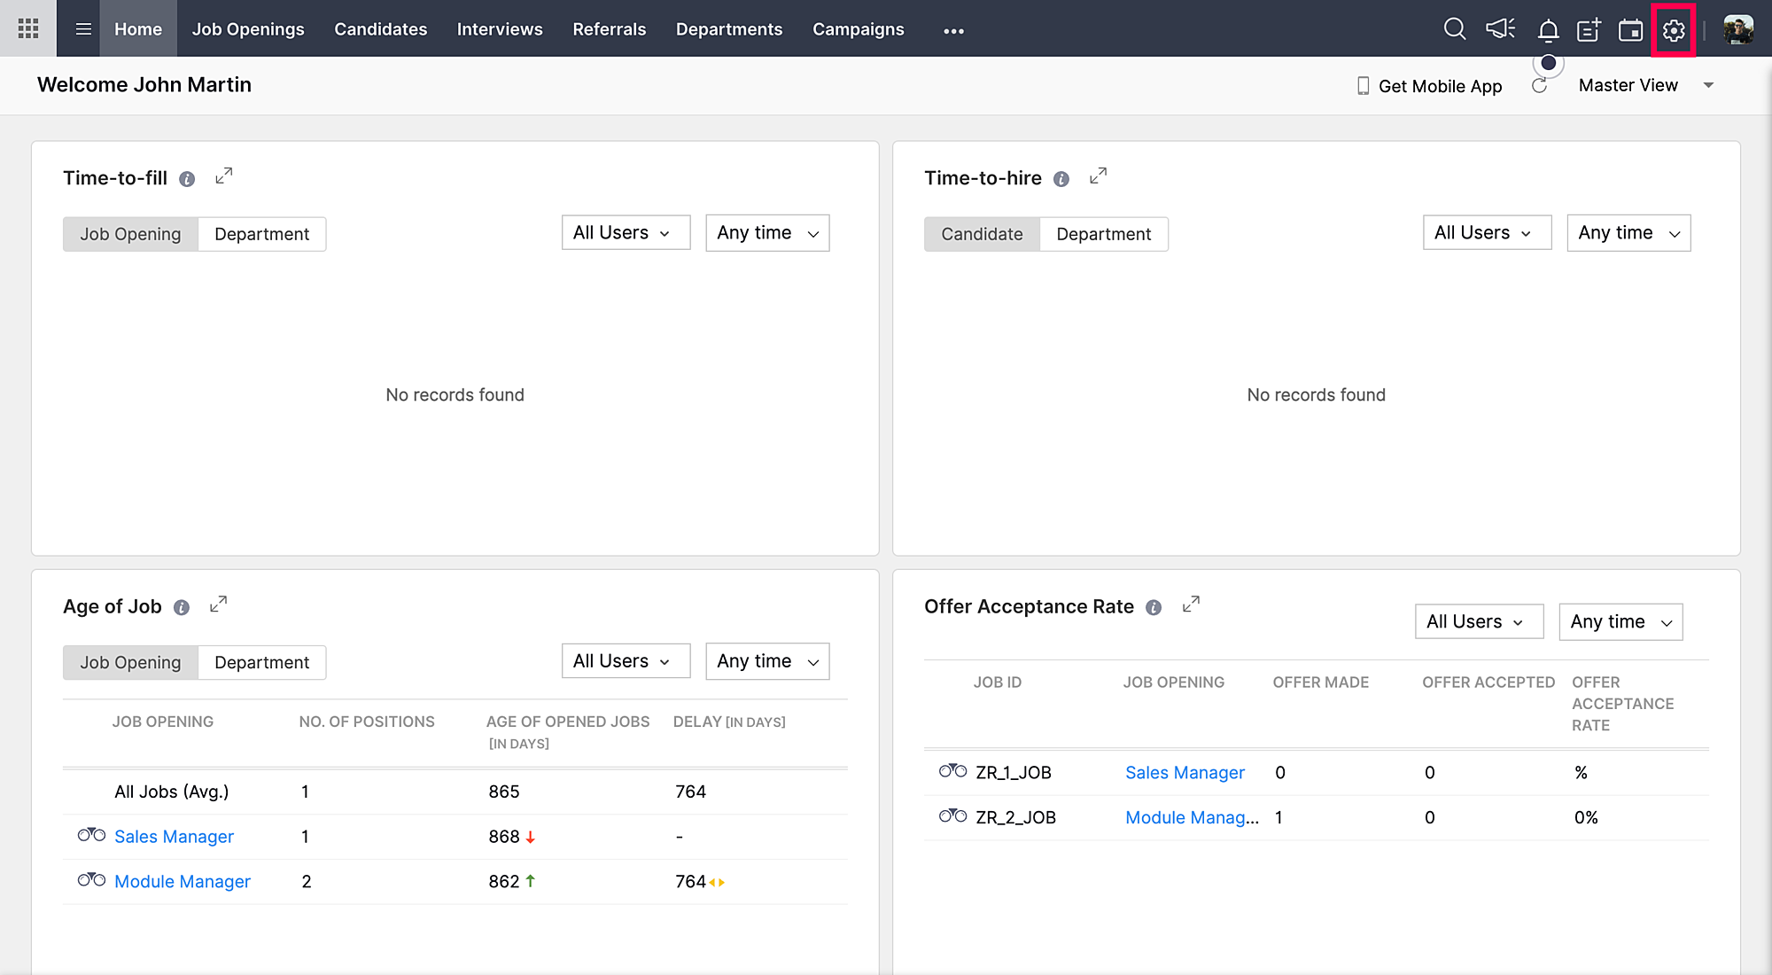Expand the Time-to-fill widget to fullscreen

(224, 176)
